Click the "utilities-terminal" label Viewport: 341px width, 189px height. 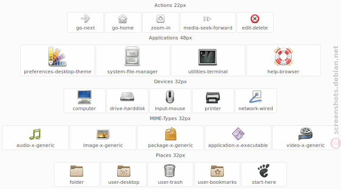coord(208,72)
